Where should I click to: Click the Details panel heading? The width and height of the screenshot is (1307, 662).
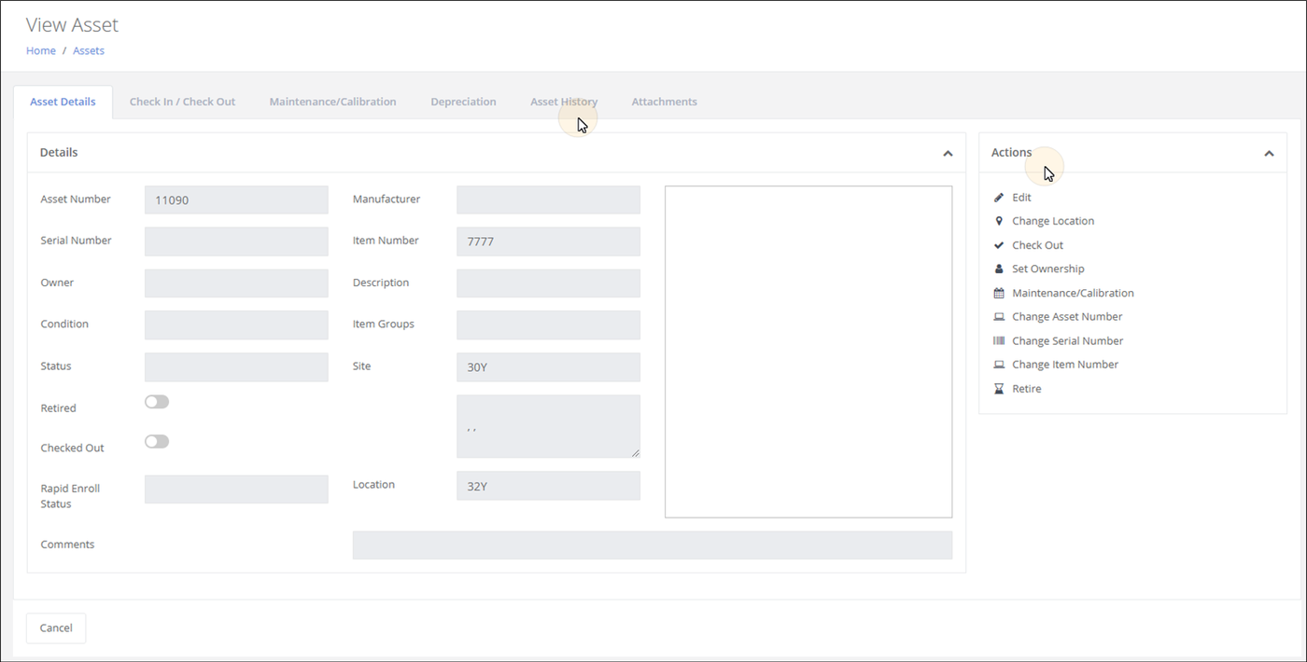(x=59, y=152)
